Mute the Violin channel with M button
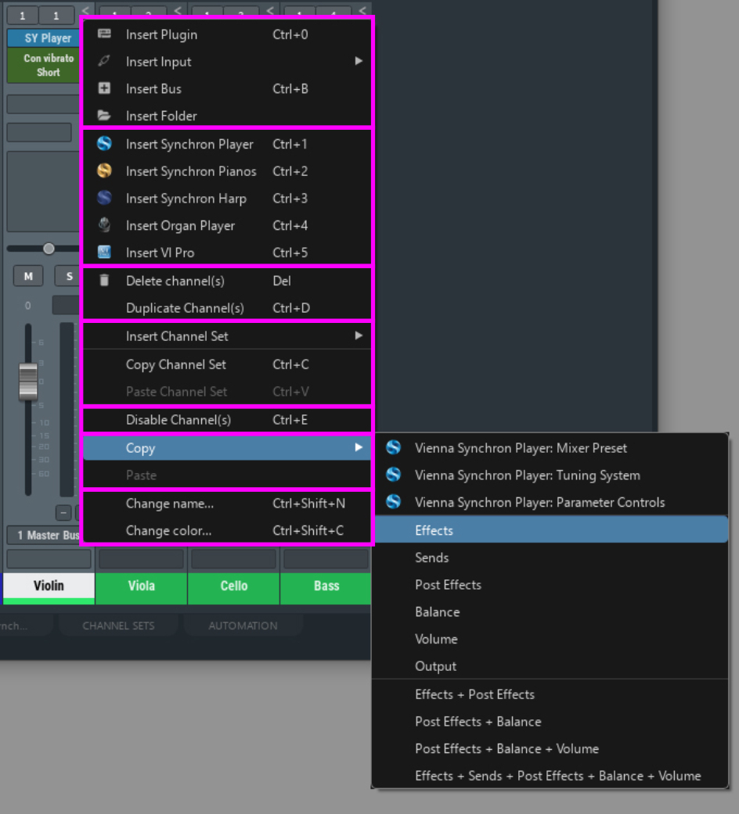This screenshot has width=739, height=814. 28,276
